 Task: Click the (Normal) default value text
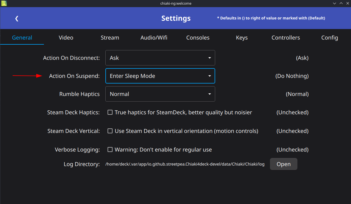(x=297, y=94)
